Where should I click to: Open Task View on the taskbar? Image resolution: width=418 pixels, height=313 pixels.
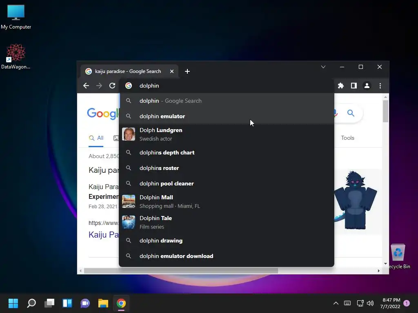tap(49, 303)
